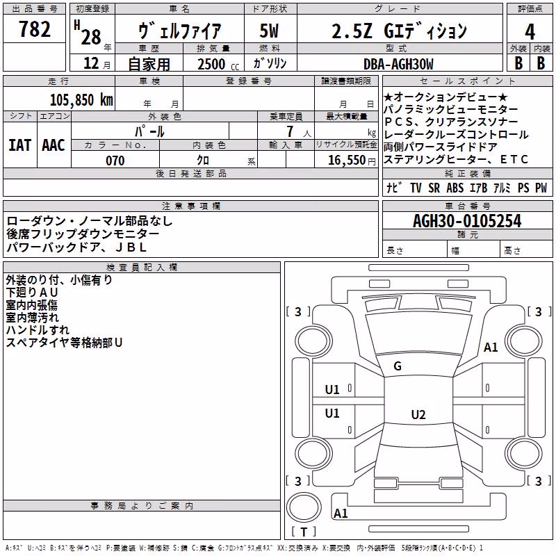Click door type value 5W
Image resolution: width=556 pixels, height=556 pixels.
click(x=269, y=31)
